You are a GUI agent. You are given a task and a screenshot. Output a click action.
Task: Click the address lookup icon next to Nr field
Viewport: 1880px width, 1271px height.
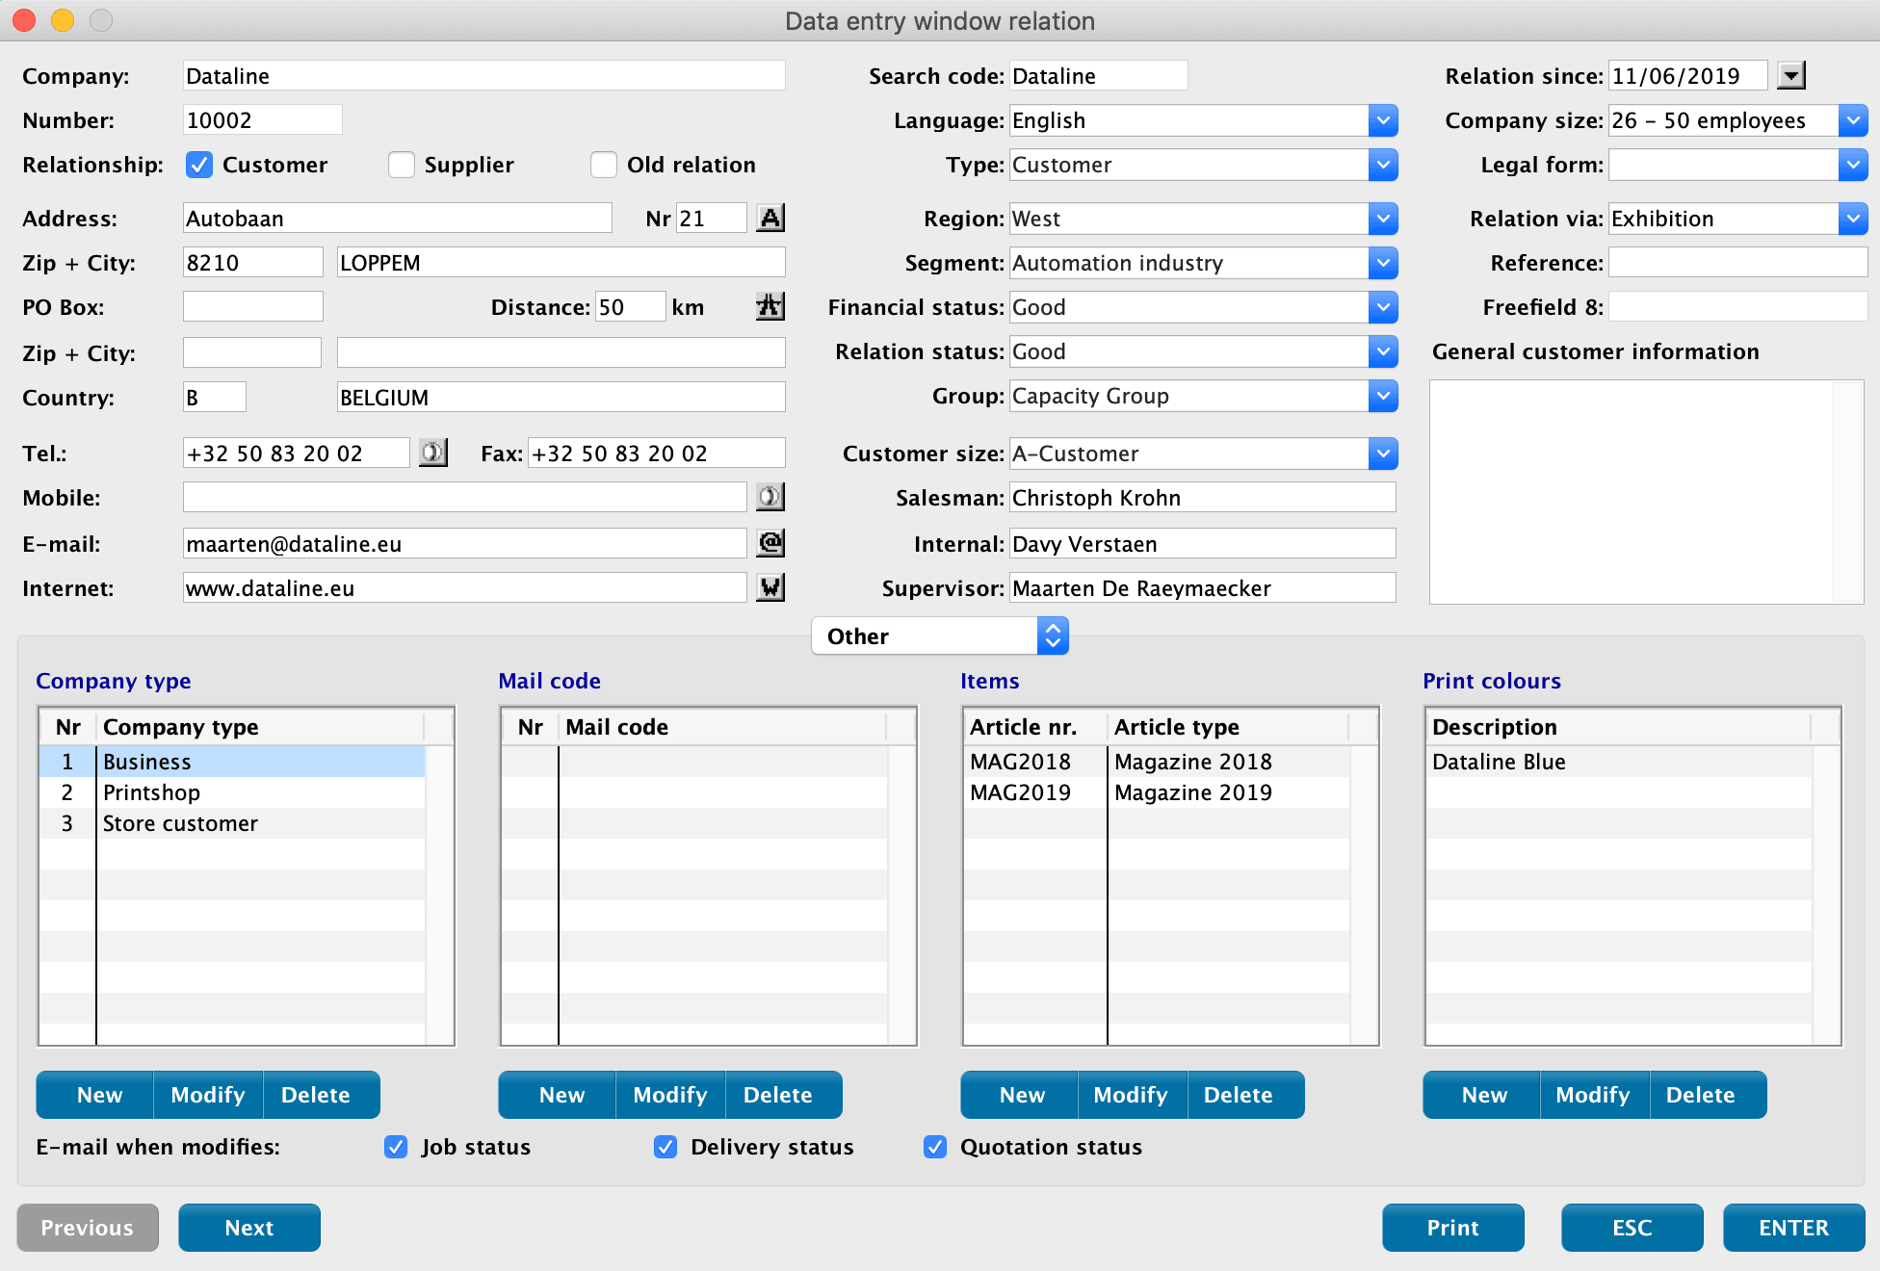point(770,217)
